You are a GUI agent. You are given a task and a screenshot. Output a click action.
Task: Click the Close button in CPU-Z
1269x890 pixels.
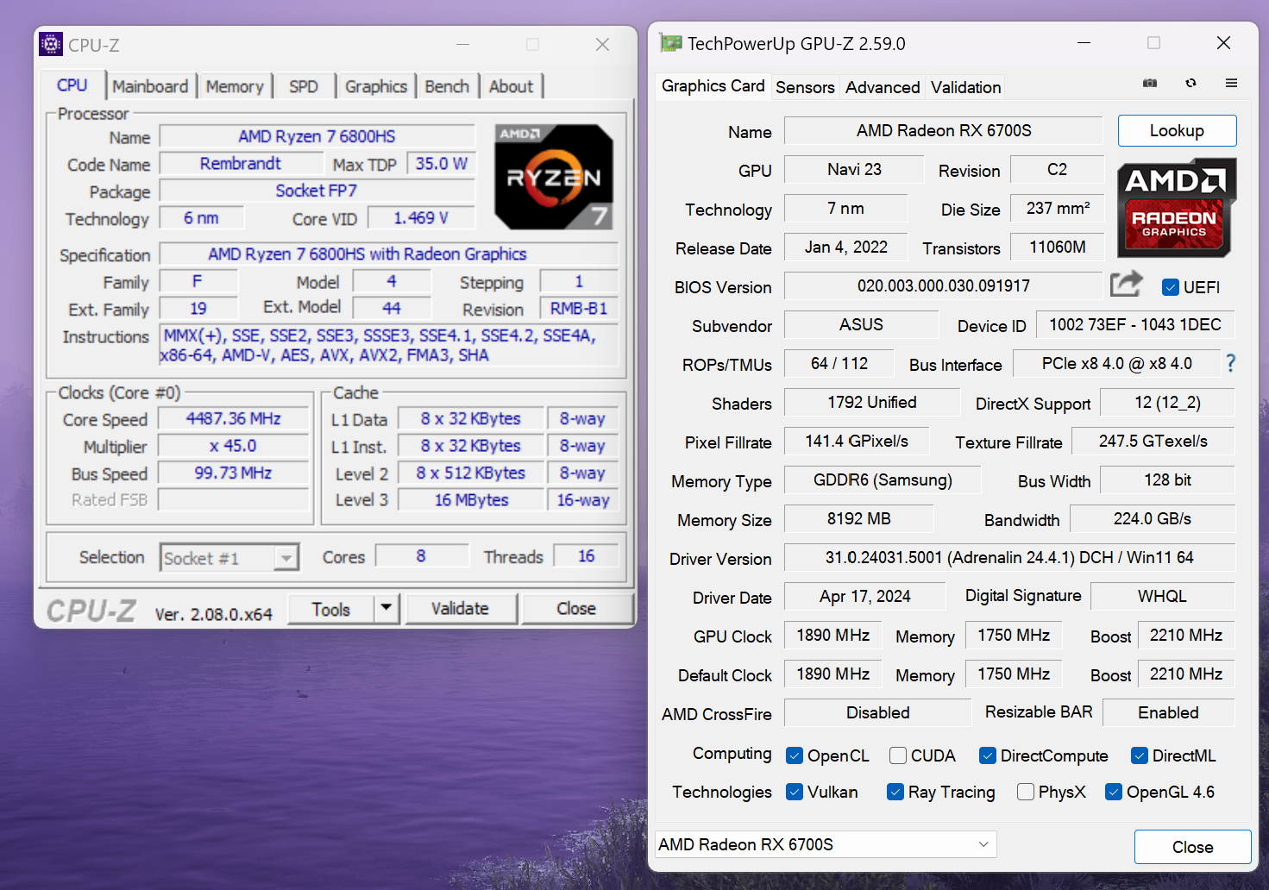point(576,609)
